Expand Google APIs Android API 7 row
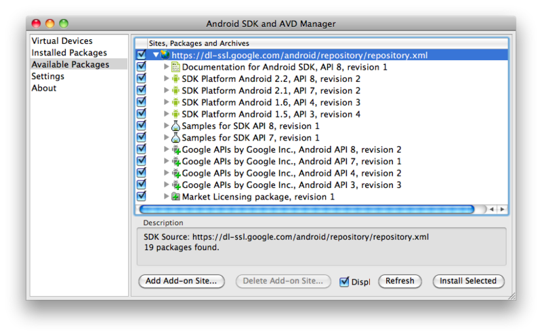The image size is (542, 336). 166,161
